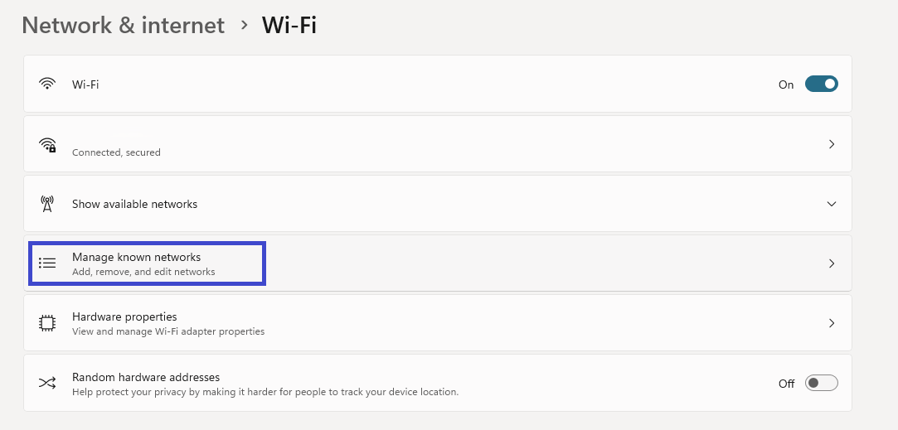Viewport: 898px width, 430px height.
Task: Click the chevron on Manage known networks row
Action: (832, 263)
